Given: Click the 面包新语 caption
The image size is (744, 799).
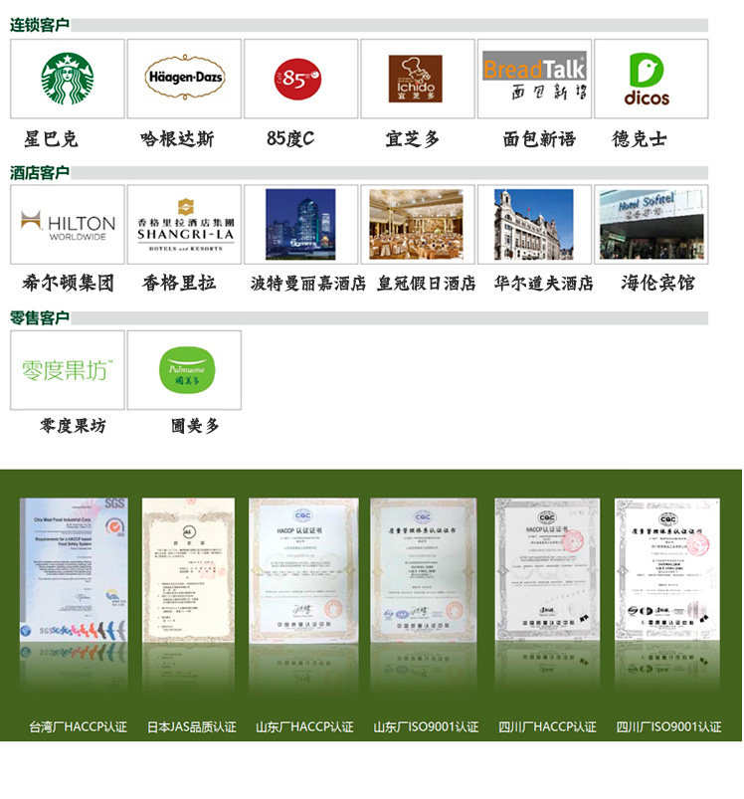Looking at the screenshot, I should coord(539,138).
